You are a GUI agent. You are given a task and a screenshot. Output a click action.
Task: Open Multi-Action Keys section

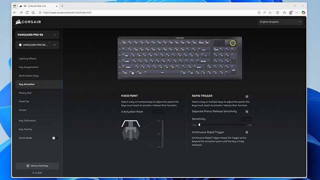coord(29,76)
